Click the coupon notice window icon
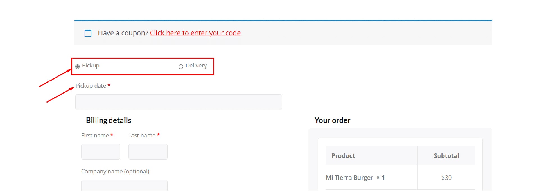 click(x=88, y=33)
